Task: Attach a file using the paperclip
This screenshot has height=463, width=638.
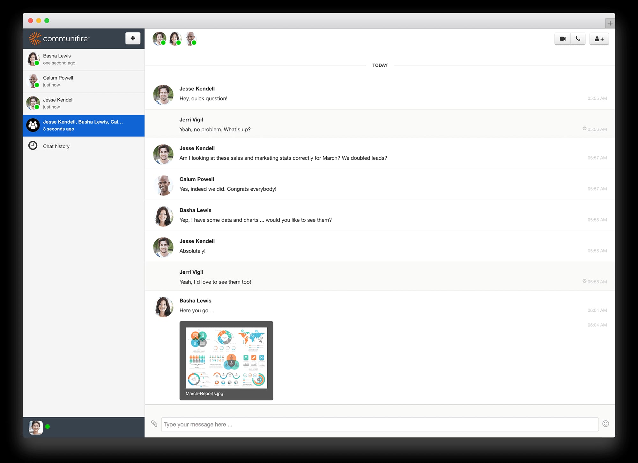Action: [154, 424]
